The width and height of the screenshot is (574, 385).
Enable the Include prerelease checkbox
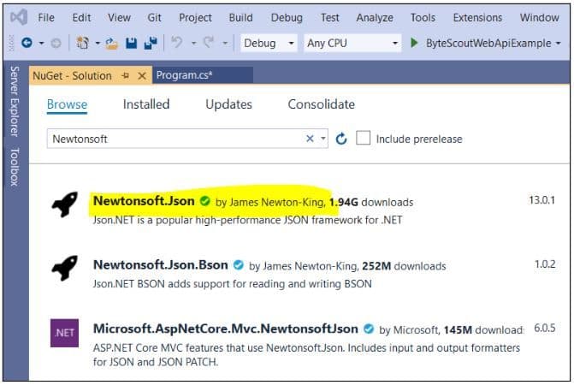364,139
